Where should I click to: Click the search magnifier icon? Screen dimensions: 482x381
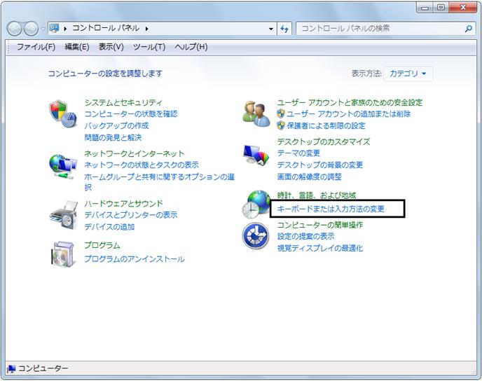468,29
